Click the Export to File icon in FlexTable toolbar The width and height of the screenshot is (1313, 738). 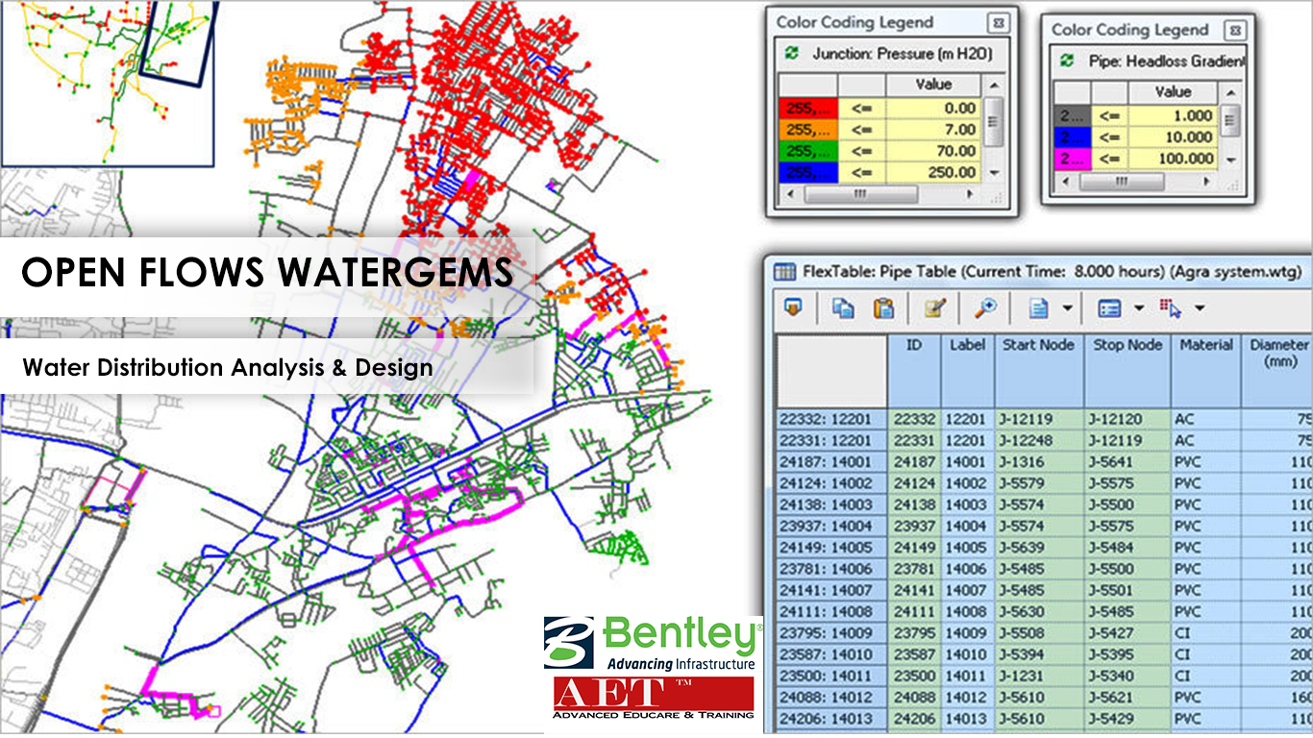(x=793, y=308)
